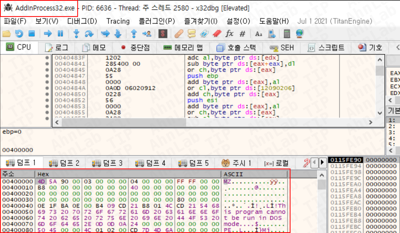Click the disassembly scrollbar down arrow

tap(380, 113)
